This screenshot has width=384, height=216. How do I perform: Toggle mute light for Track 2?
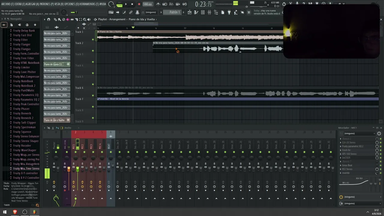93,51
